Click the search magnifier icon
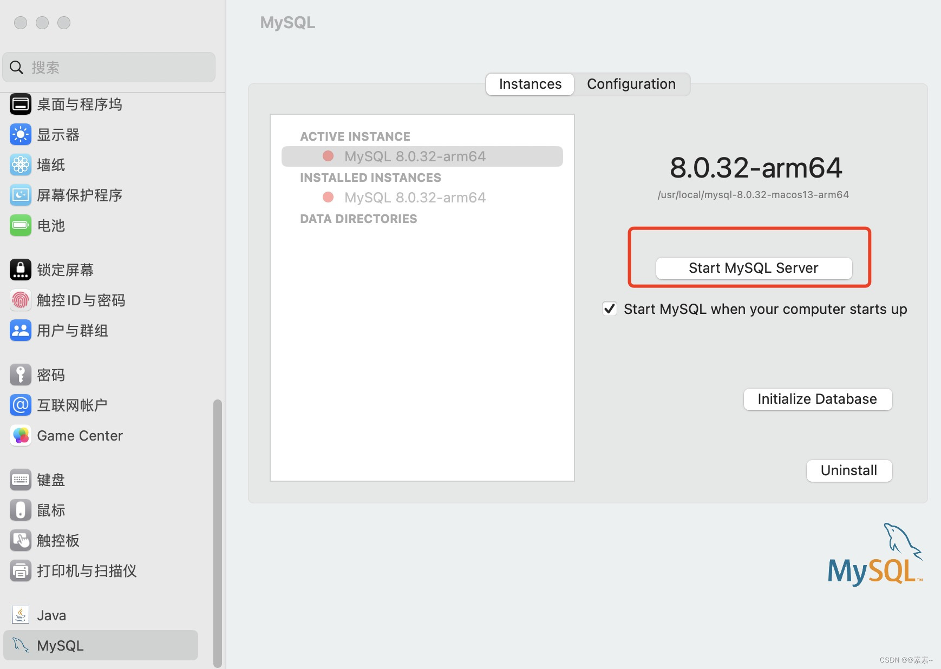941x669 pixels. (17, 68)
